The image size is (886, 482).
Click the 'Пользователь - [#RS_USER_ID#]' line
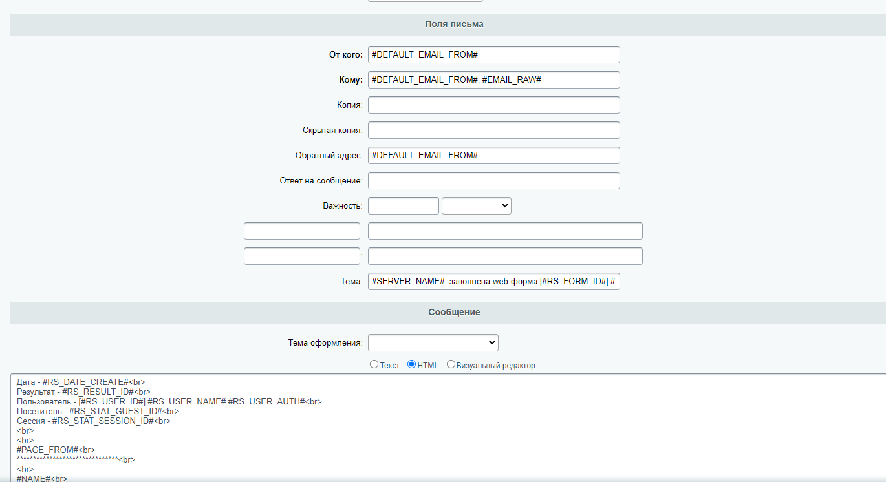click(x=169, y=401)
